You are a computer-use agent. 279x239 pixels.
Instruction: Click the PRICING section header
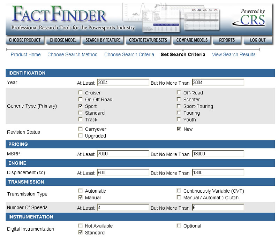[x=140, y=144]
